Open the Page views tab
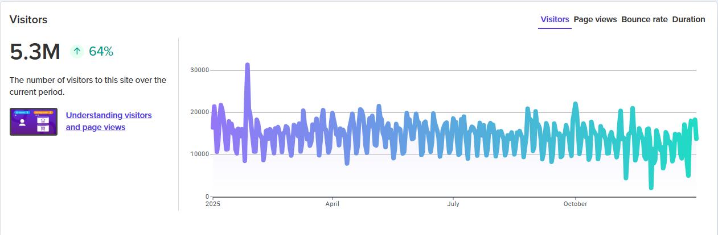The image size is (718, 235). tap(595, 19)
